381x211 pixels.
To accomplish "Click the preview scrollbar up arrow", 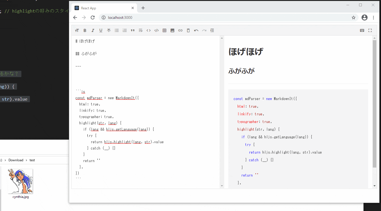I will pyautogui.click(x=375, y=38).
